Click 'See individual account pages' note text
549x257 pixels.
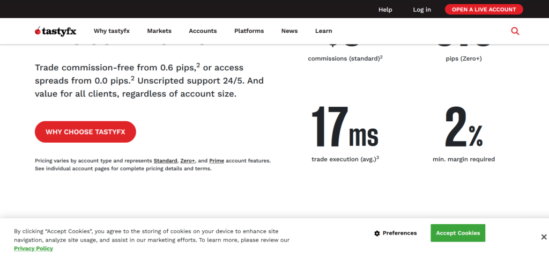click(x=123, y=168)
